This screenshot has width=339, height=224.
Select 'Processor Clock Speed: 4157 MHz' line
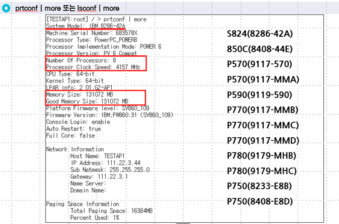click(93, 67)
